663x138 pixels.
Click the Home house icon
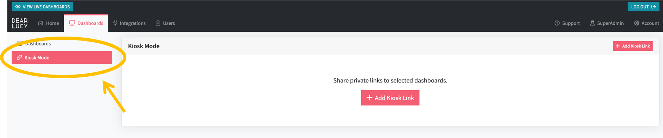click(41, 23)
